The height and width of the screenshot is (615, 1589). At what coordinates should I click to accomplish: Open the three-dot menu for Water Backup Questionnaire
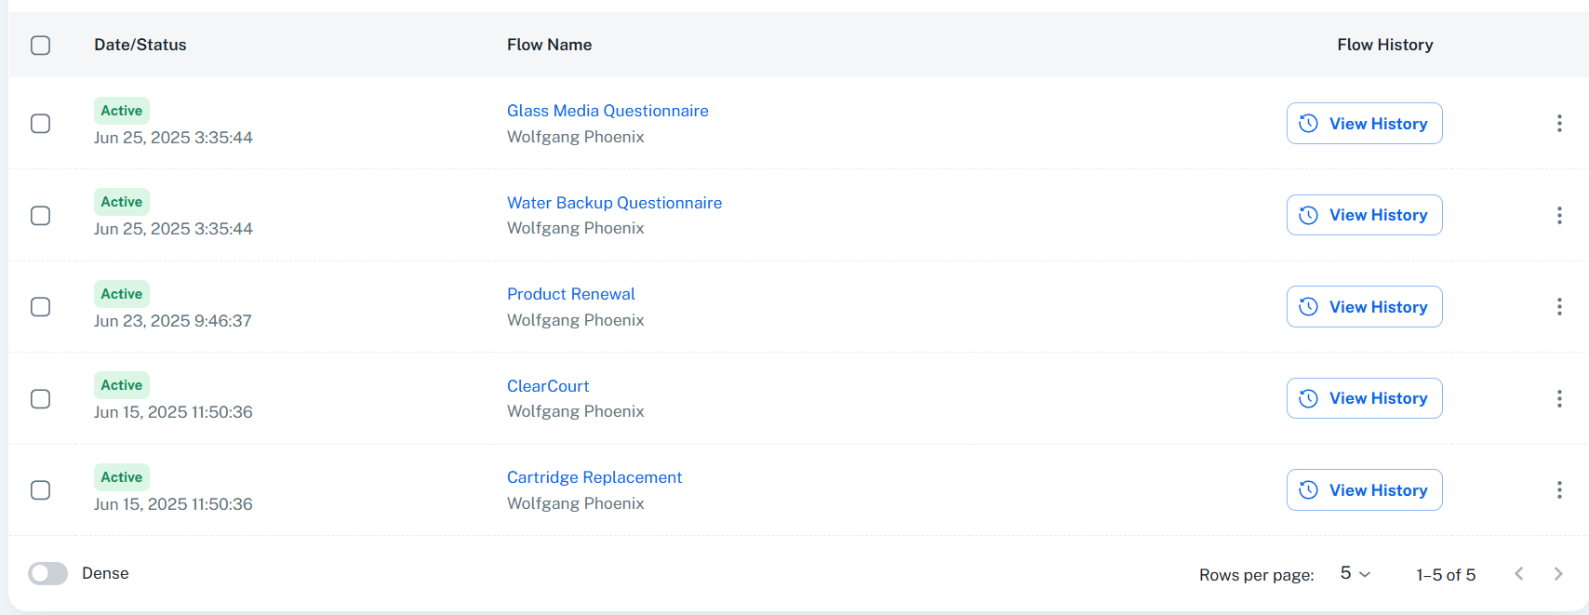[x=1559, y=215]
